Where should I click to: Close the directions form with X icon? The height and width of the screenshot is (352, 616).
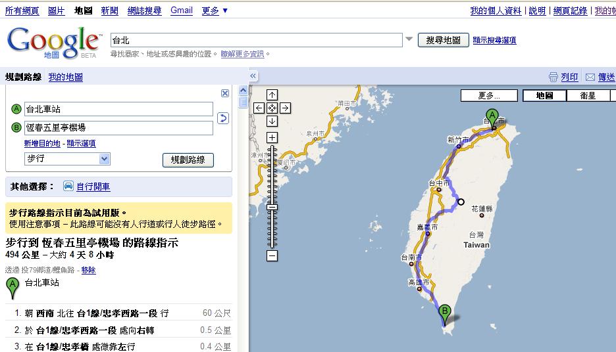point(225,93)
